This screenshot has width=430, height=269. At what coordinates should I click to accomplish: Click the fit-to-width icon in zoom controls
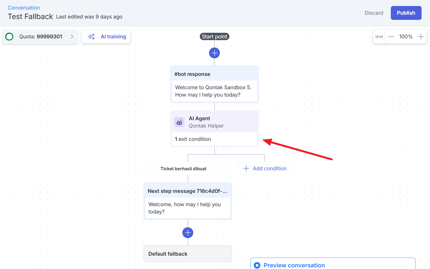click(379, 37)
